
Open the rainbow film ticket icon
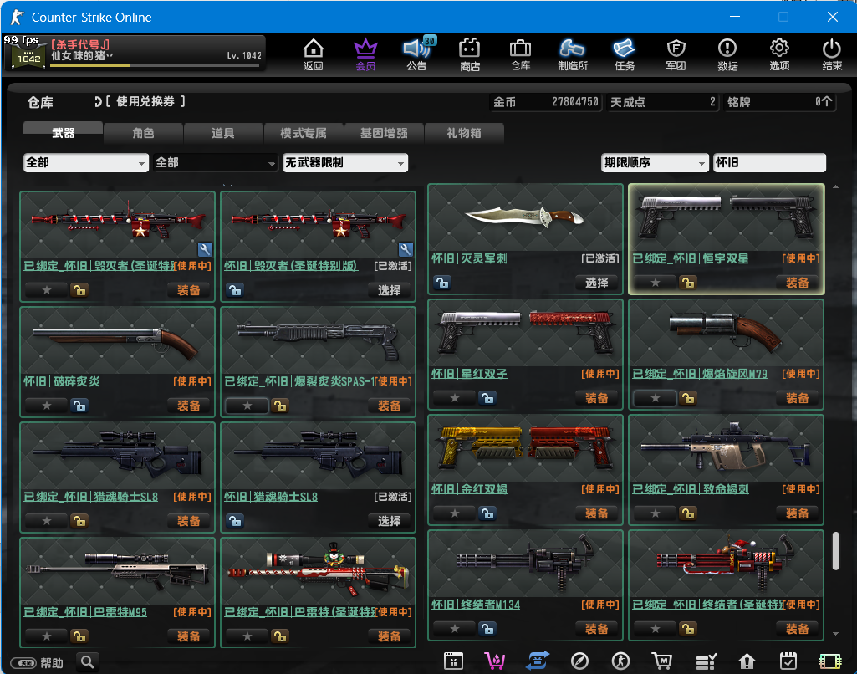(x=829, y=661)
